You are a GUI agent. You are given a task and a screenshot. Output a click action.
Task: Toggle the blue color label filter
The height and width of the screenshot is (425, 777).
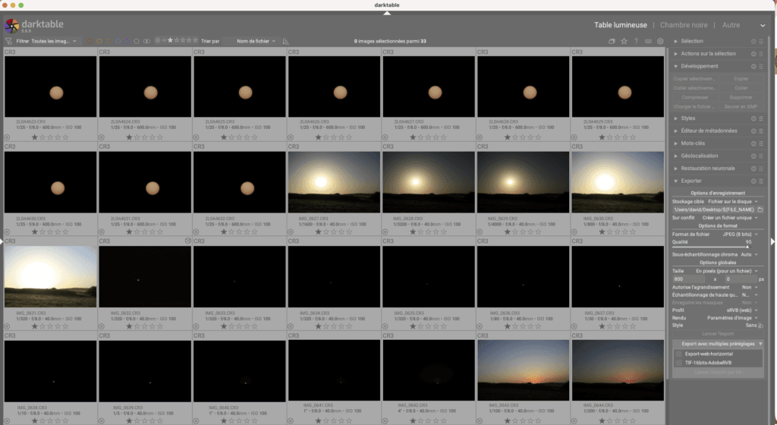click(x=118, y=41)
